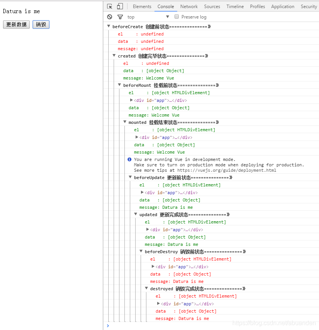
Task: Click the blue info icon beside Vue message
Action: (x=129, y=159)
